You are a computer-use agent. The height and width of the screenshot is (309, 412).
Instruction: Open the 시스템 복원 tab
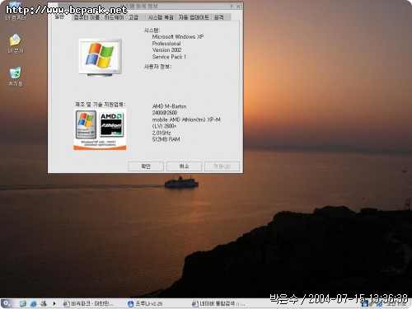161,17
